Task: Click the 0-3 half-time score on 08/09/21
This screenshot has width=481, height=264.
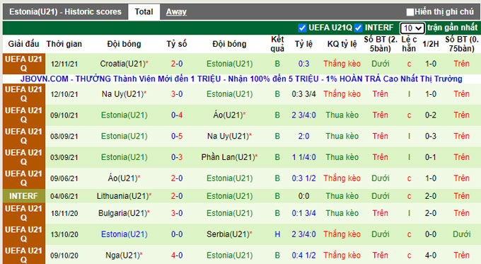Action: click(430, 136)
